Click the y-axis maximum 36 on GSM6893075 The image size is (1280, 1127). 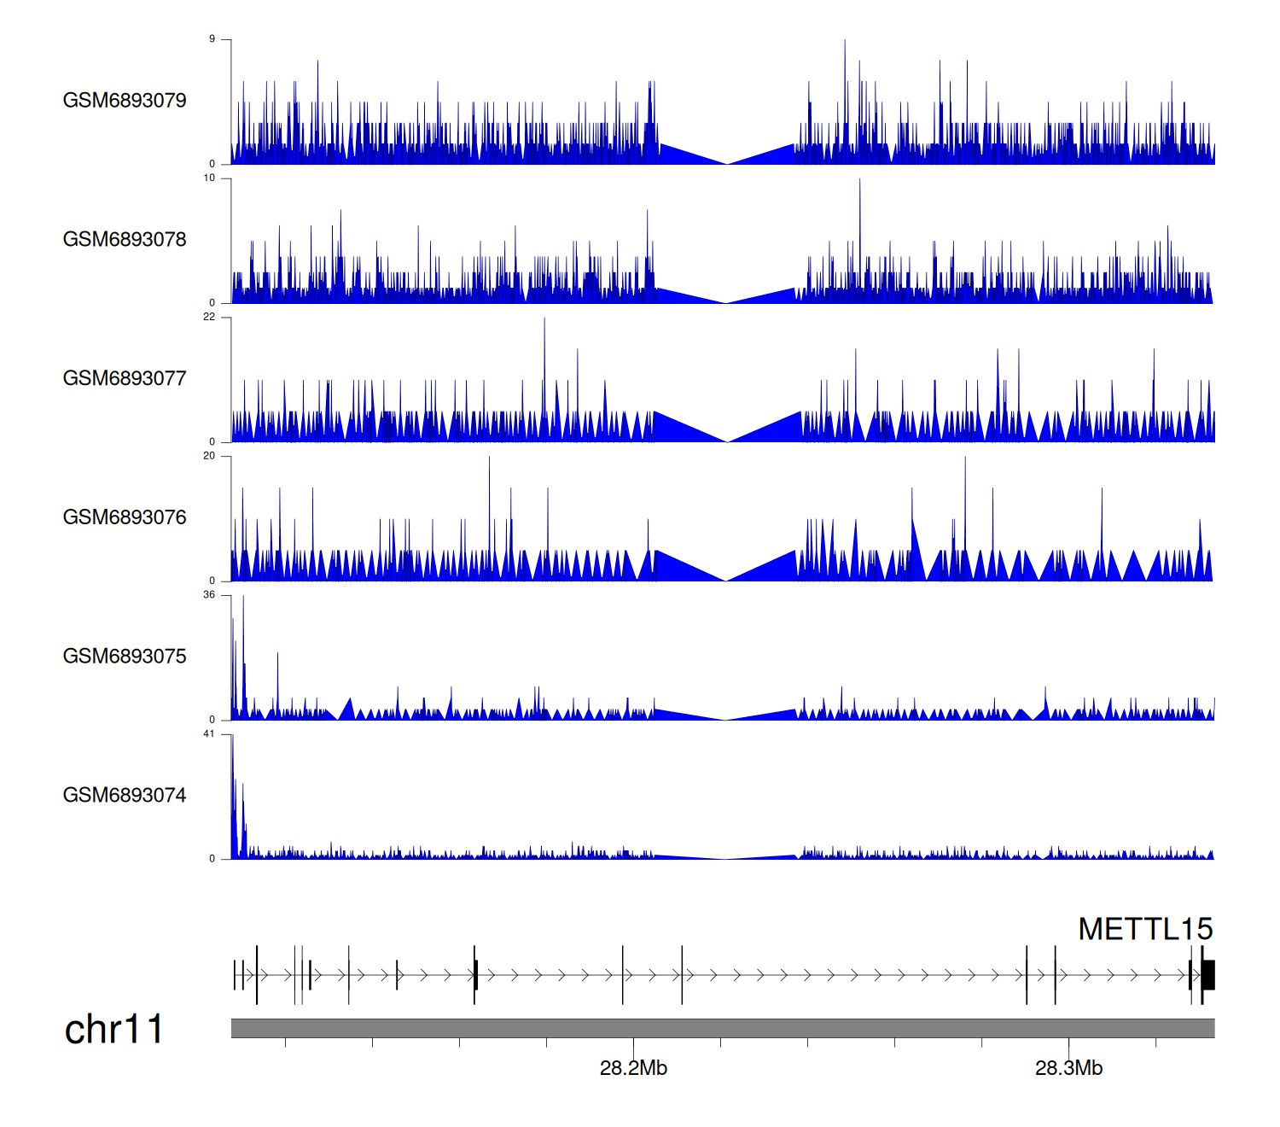pos(209,595)
